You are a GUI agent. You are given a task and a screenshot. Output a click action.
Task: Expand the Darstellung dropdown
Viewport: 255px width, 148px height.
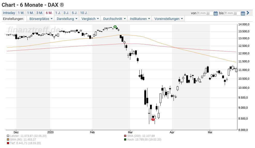pos(67,19)
